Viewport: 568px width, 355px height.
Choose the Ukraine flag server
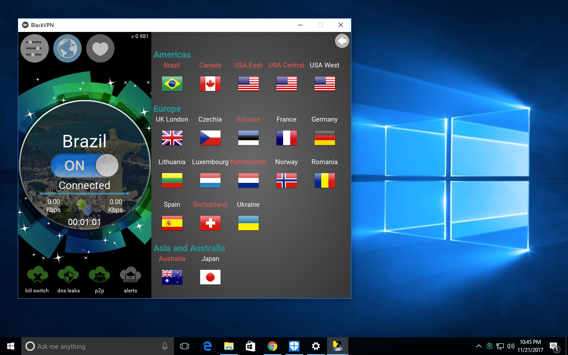tap(248, 223)
